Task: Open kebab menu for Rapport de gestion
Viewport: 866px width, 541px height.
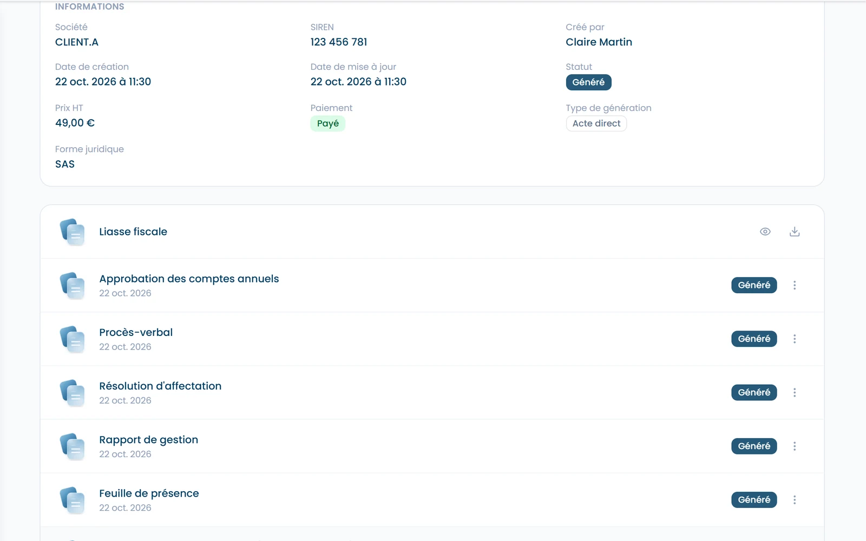Action: point(795,446)
